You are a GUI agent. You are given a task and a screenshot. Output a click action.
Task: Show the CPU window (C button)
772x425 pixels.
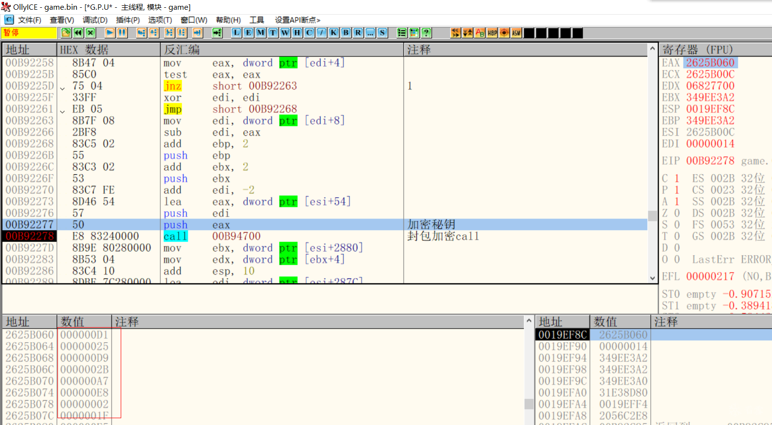(310, 33)
